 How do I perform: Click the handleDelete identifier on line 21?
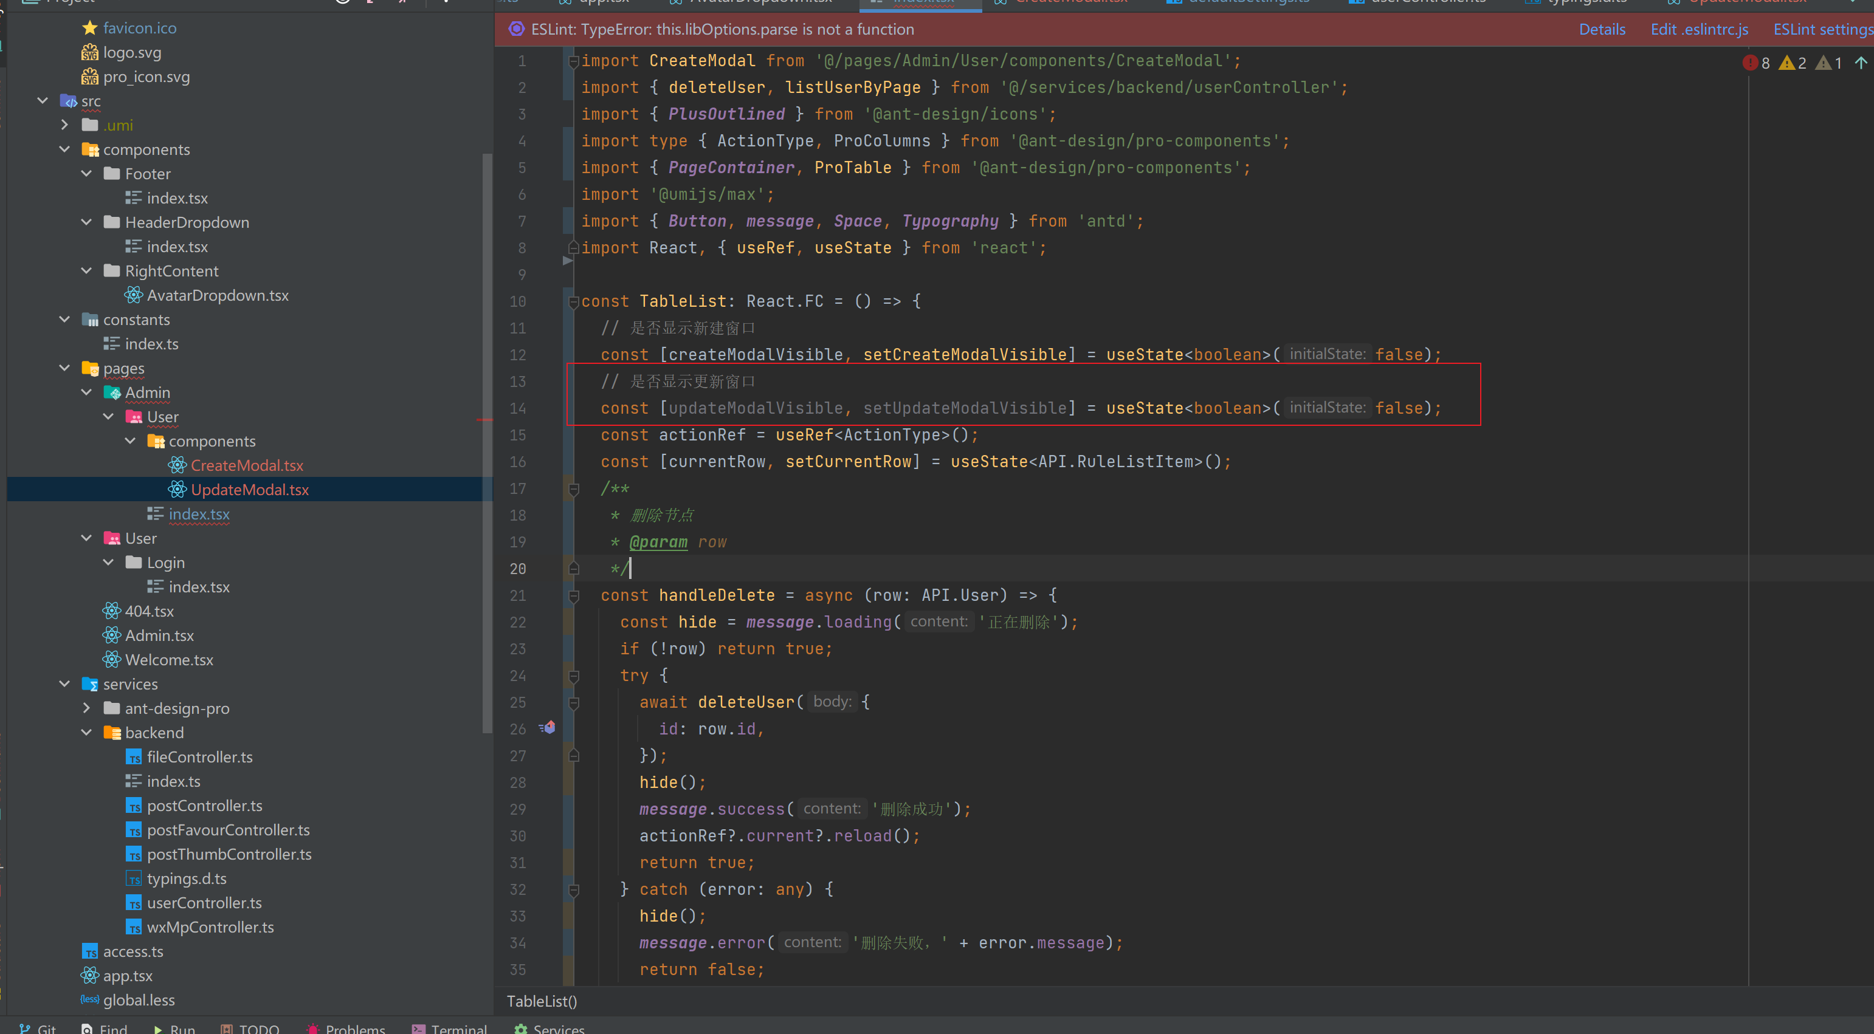(717, 595)
